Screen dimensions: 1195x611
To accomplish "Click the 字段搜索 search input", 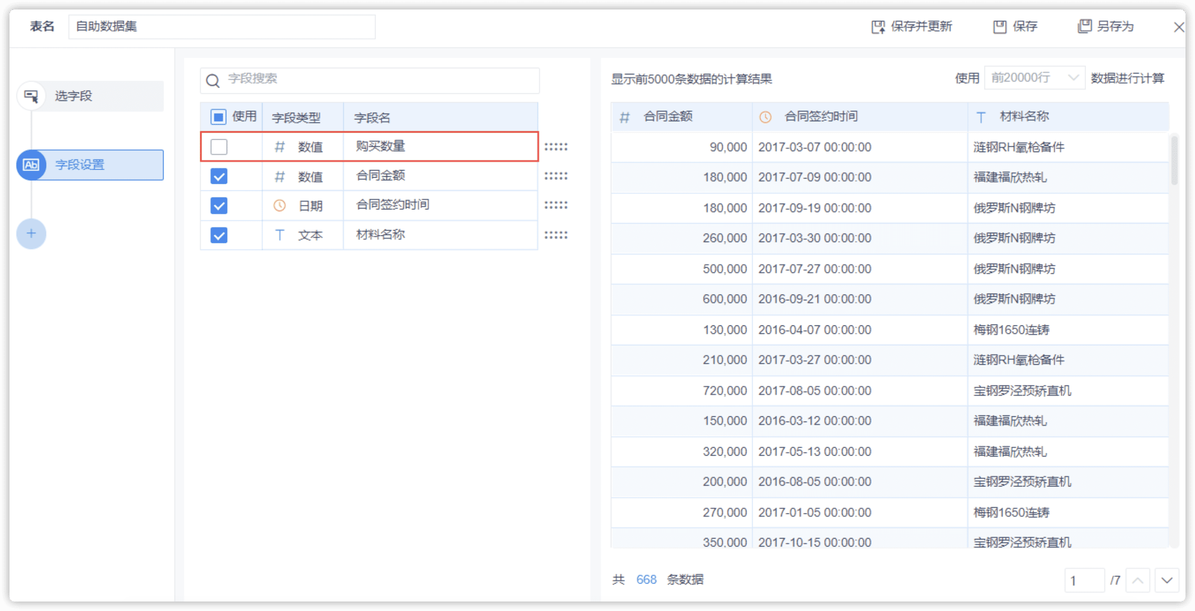I will pyautogui.click(x=370, y=81).
